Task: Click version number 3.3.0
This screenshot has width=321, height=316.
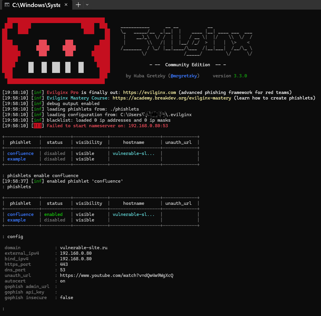Action: pos(240,76)
